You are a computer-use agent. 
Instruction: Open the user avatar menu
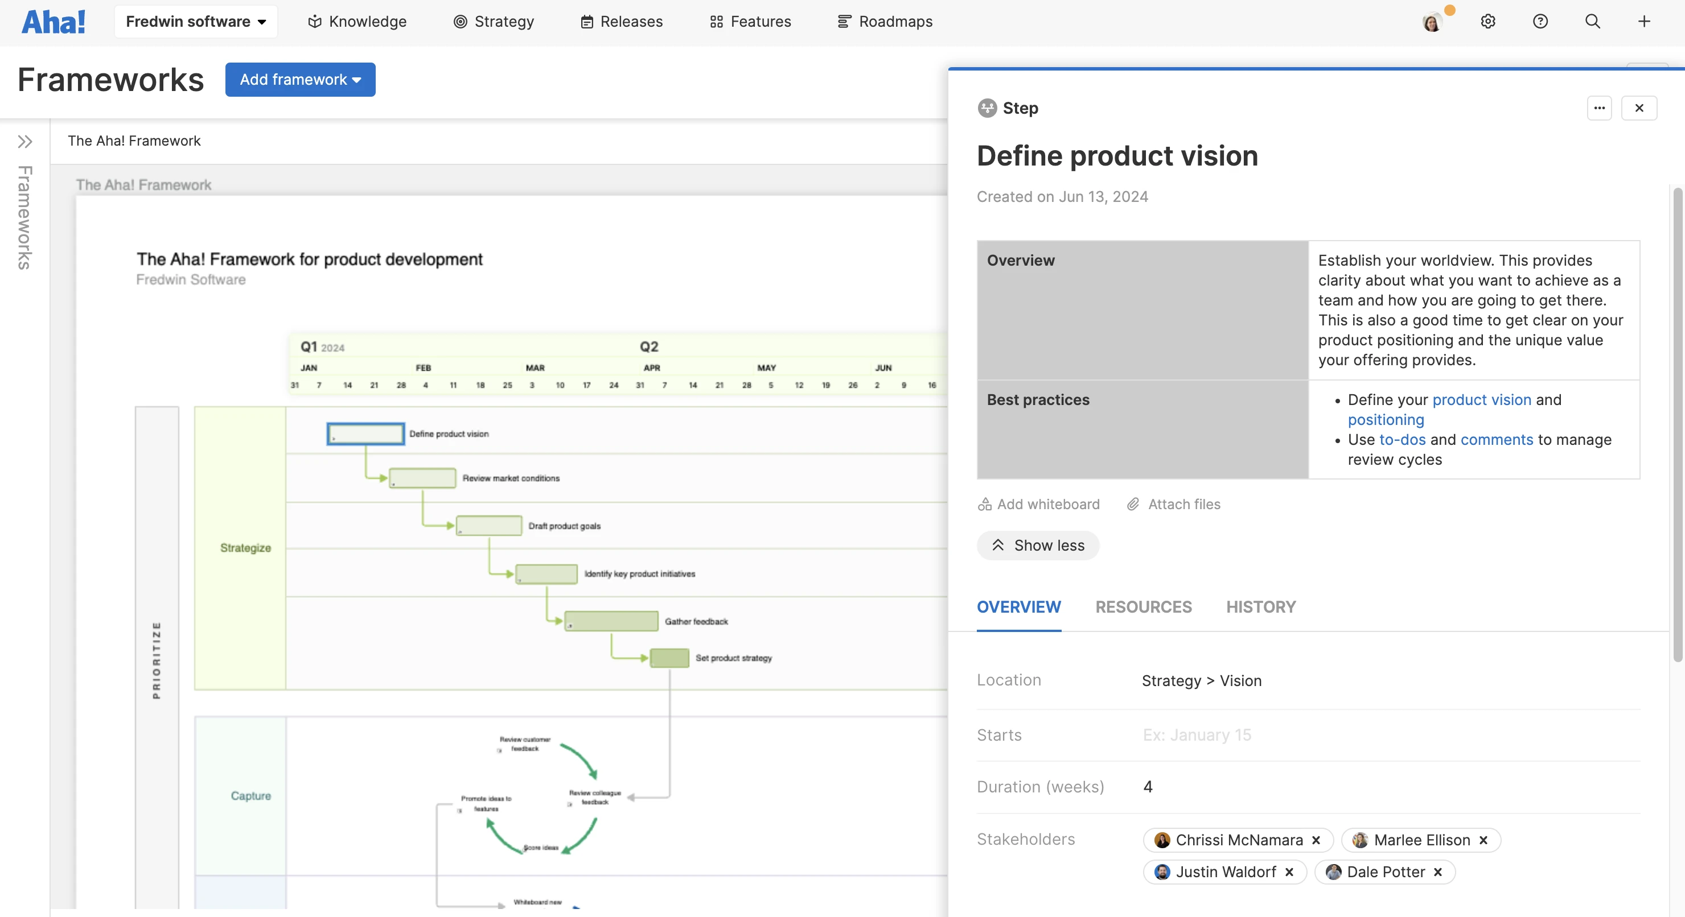click(x=1432, y=22)
